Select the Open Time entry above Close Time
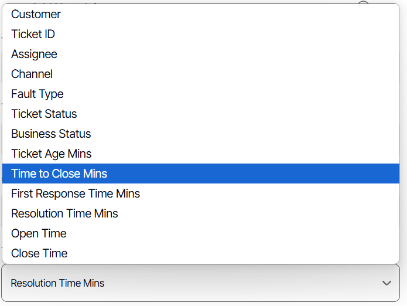Image resolution: width=407 pixels, height=306 pixels. [39, 233]
